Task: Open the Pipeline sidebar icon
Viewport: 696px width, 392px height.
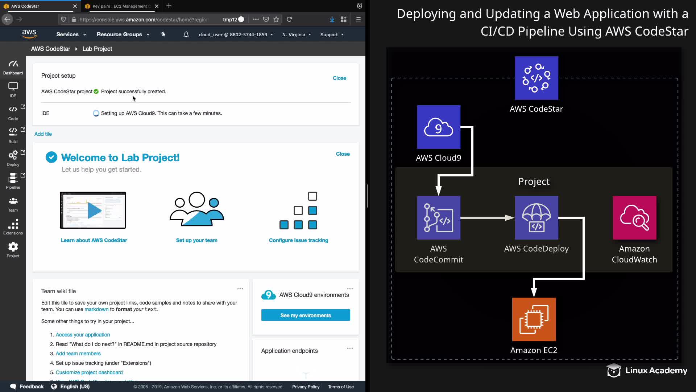Action: click(13, 181)
